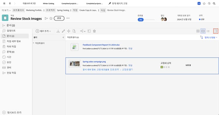This screenshot has width=219, height=115.
Task: Collapse left navigation panel icon
Action: tap(4, 25)
